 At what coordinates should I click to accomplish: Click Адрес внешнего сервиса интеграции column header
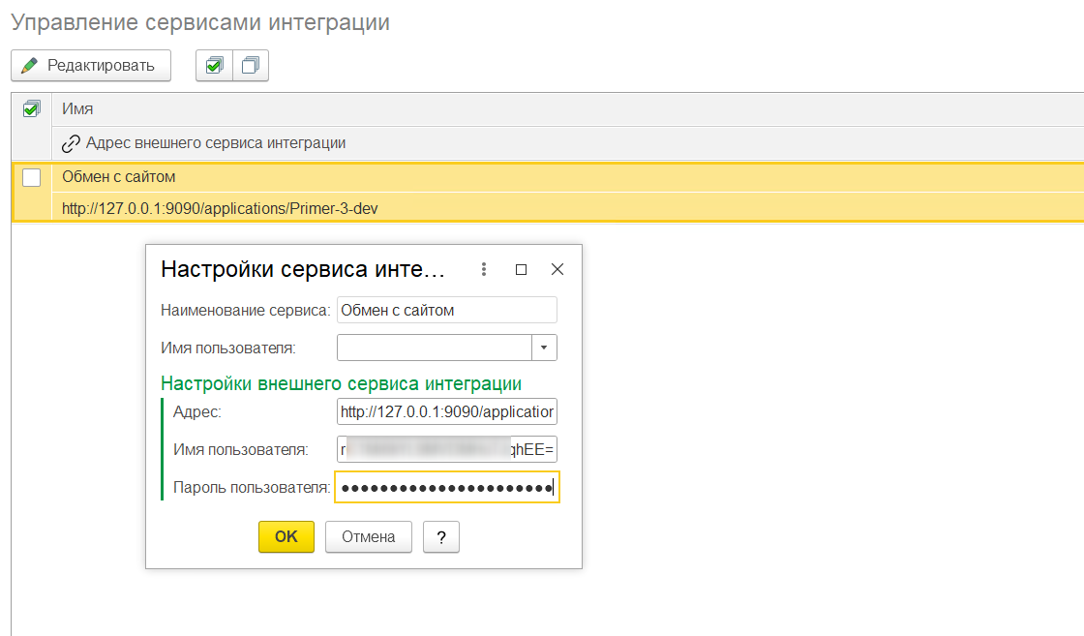[x=215, y=143]
